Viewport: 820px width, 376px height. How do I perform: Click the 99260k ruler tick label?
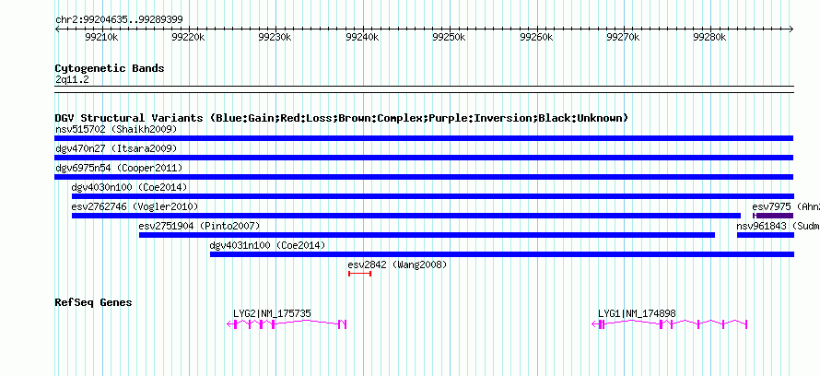coord(536,37)
